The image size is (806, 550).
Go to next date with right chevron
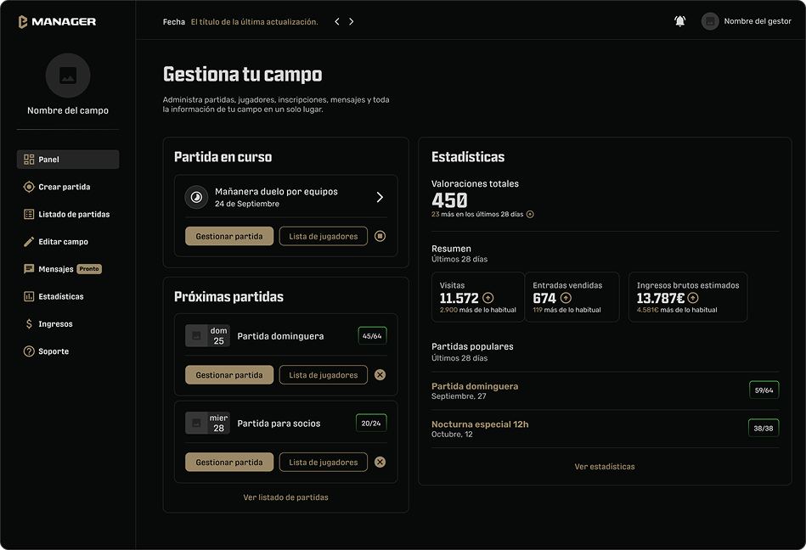coord(352,21)
